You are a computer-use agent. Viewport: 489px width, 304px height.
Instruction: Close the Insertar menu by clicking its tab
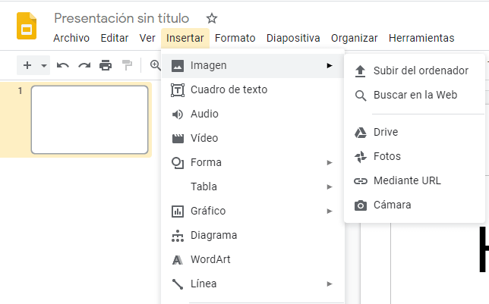pyautogui.click(x=185, y=38)
